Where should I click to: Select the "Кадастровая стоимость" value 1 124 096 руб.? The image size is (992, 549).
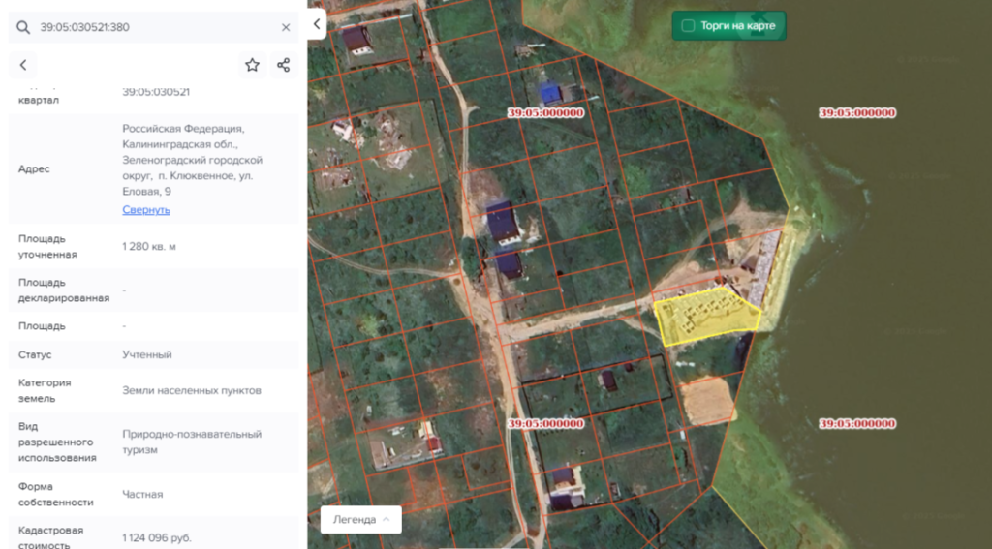pos(156,537)
